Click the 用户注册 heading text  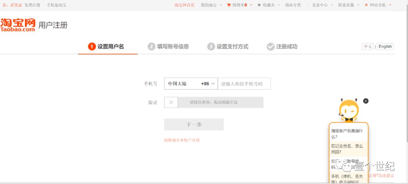tap(53, 25)
